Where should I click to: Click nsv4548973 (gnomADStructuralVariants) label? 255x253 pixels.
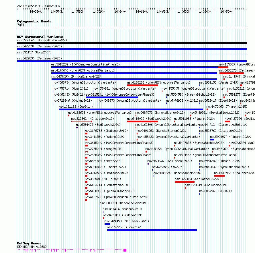click(x=129, y=101)
